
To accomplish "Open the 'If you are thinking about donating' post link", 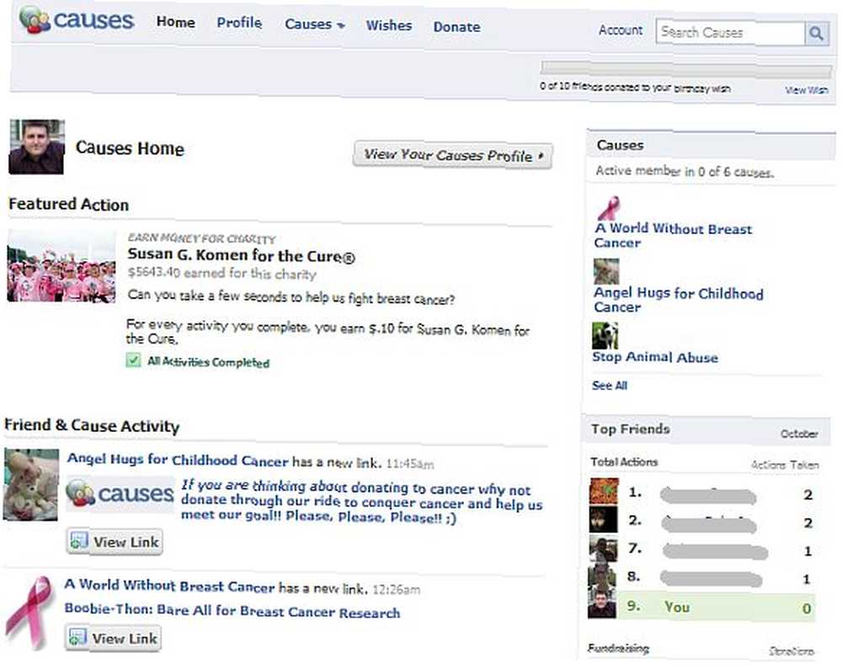I will (361, 502).
